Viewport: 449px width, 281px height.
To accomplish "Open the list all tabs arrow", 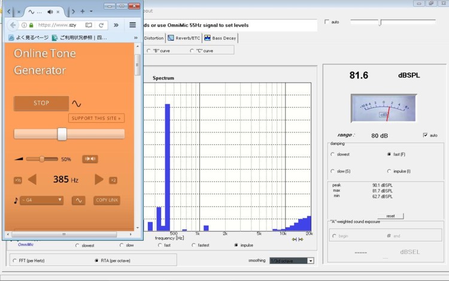I will coord(91,11).
